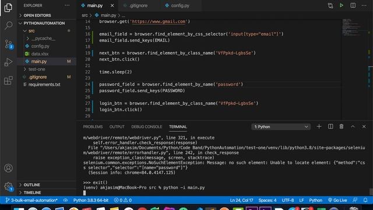Click line number 24 in gutter
Screen dimensions: 373x210
click(x=87, y=84)
